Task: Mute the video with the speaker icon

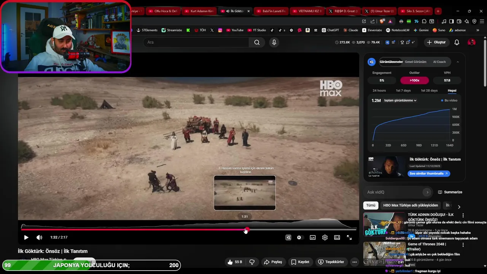Action: (x=39, y=237)
